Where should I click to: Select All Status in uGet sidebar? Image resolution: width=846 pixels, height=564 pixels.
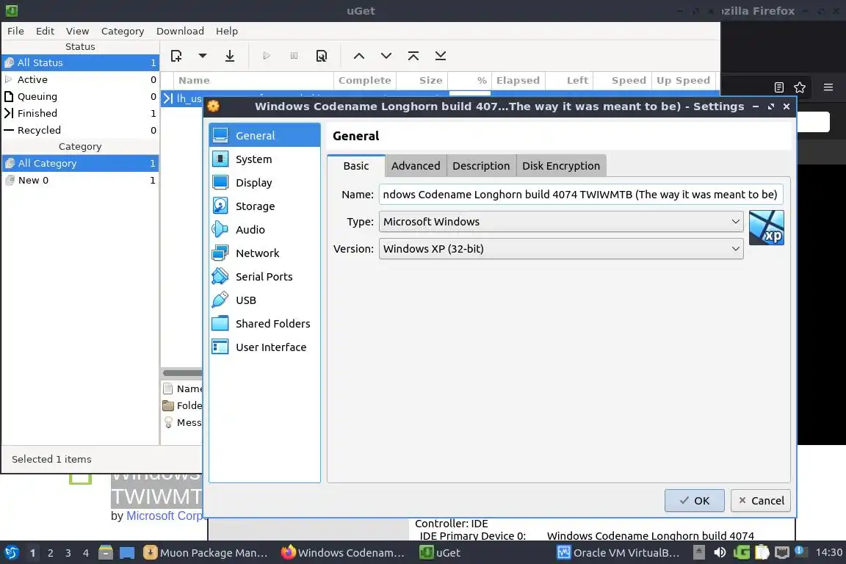[80, 62]
